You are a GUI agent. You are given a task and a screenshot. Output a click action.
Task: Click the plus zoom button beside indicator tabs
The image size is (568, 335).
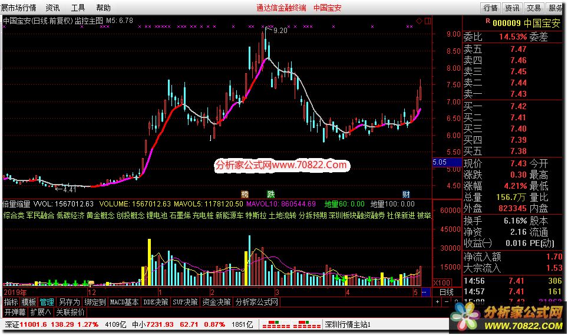tap(438, 301)
